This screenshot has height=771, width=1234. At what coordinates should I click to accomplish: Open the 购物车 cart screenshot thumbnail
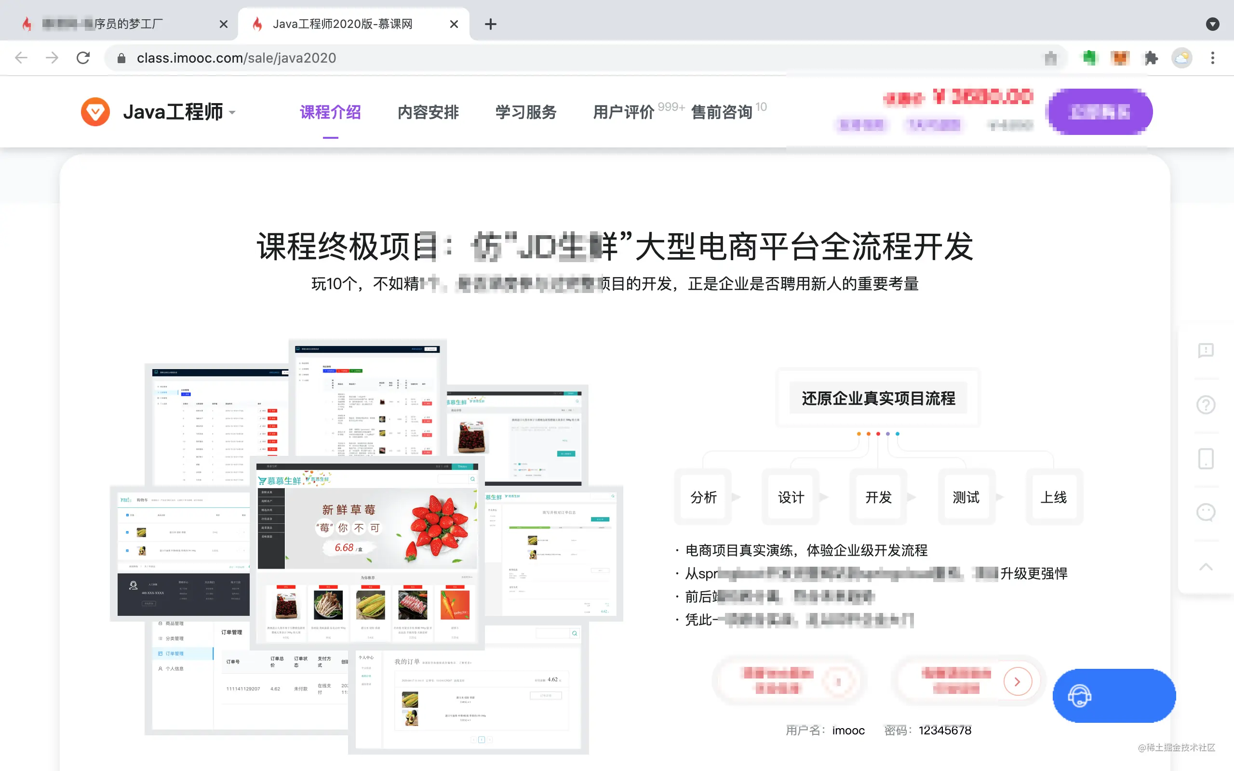point(180,553)
